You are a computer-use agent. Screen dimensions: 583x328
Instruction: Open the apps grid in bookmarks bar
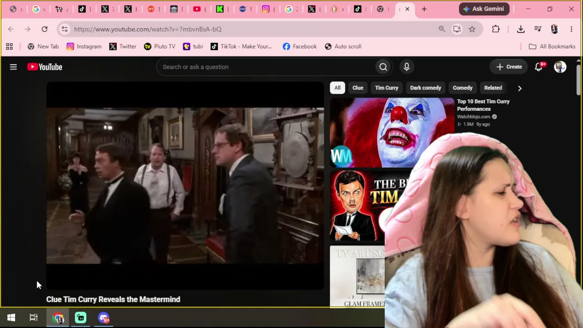[9, 46]
